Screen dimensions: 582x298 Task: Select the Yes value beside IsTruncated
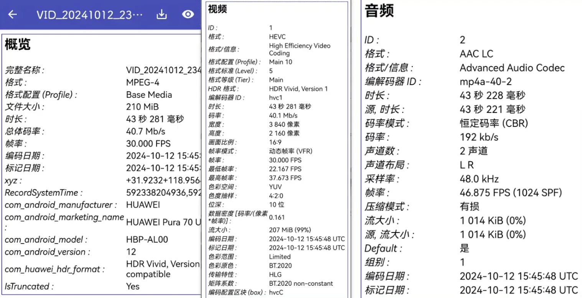tap(133, 286)
